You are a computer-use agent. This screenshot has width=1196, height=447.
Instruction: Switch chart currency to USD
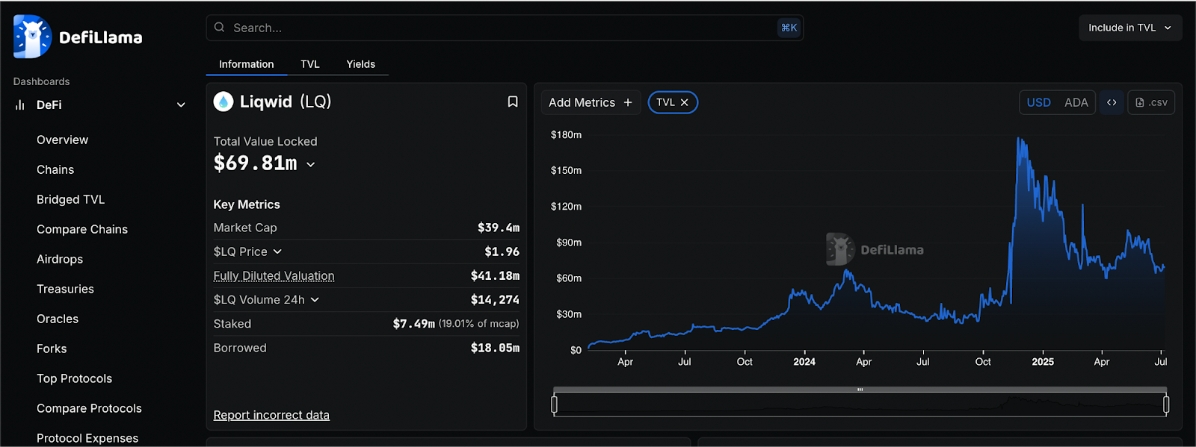1038,102
